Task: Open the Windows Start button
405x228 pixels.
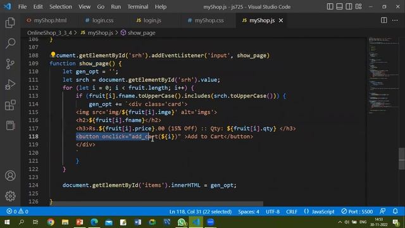Action: 7,222
